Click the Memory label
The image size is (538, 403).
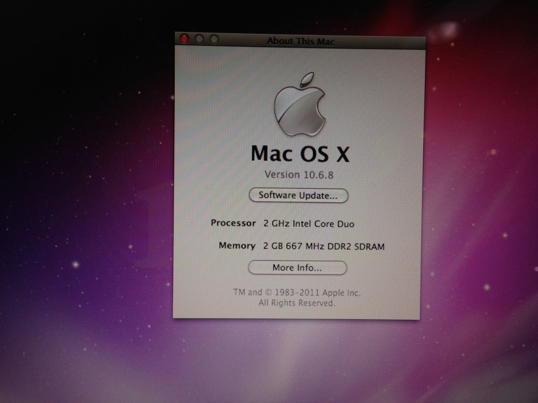coord(237,246)
